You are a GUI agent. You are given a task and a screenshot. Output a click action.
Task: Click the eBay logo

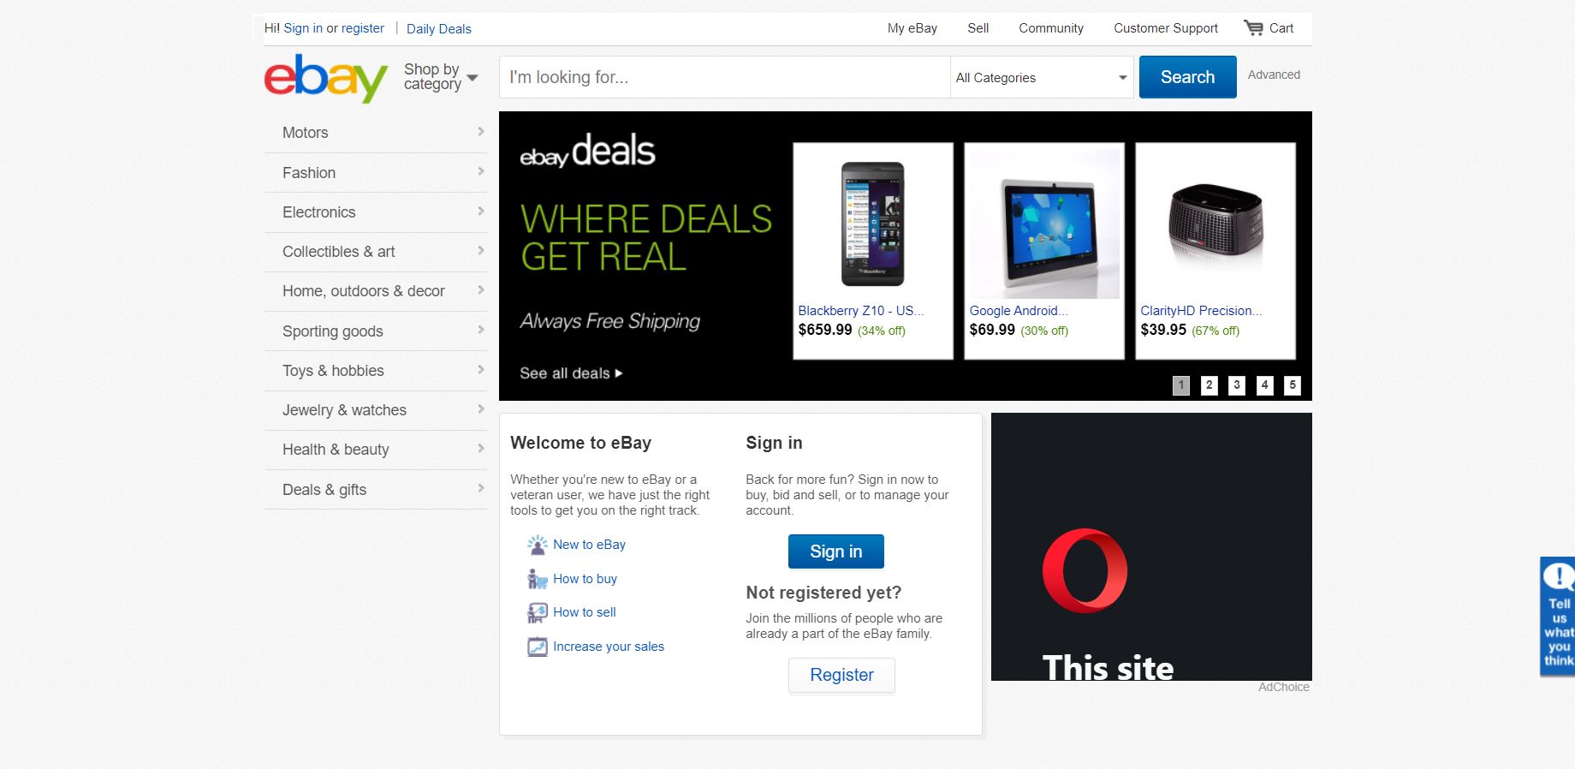[x=325, y=78]
